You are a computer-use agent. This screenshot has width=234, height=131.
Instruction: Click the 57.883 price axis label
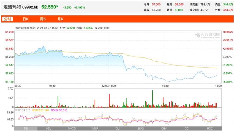tap(9, 49)
